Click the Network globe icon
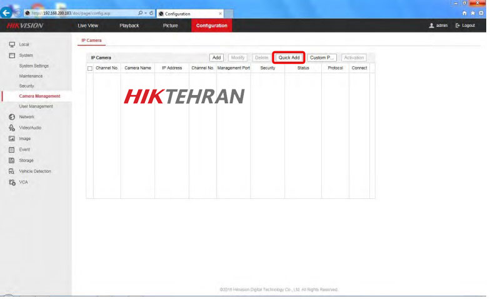 point(12,117)
